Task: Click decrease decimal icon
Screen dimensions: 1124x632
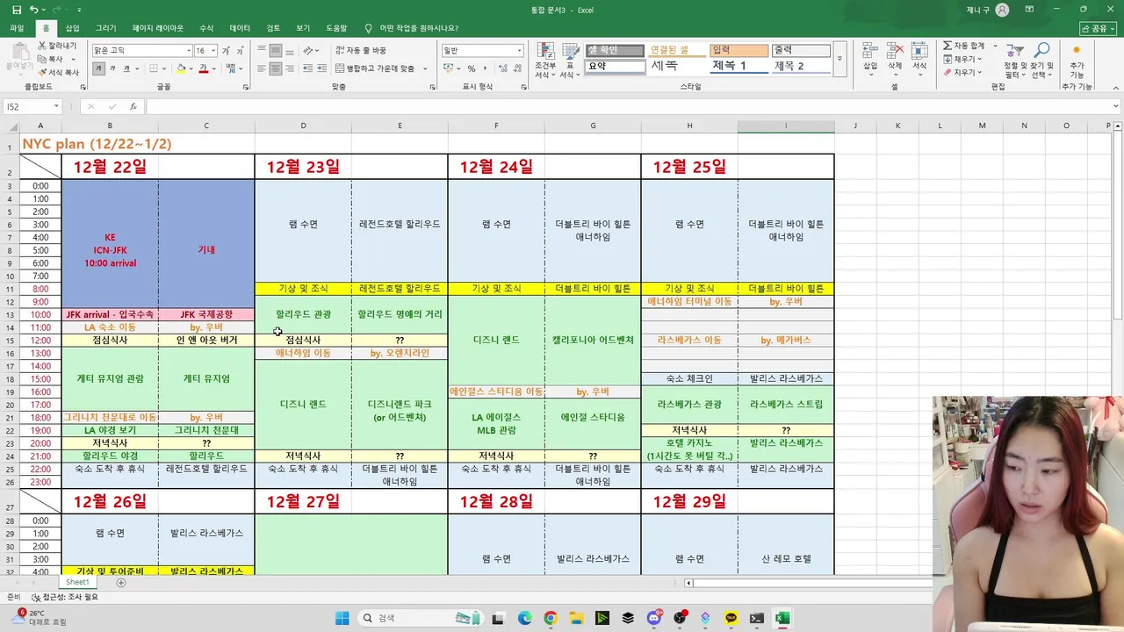Action: click(515, 68)
